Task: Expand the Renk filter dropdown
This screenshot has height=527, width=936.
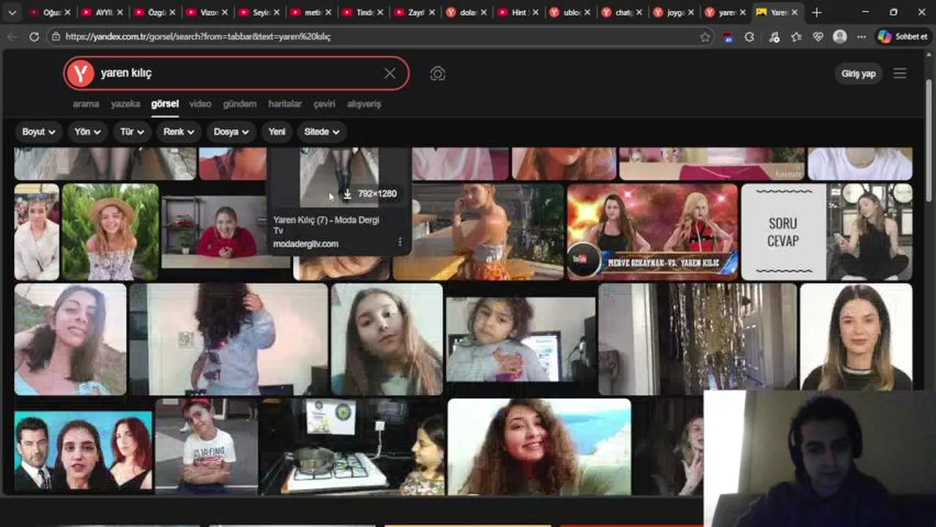Action: (x=178, y=132)
